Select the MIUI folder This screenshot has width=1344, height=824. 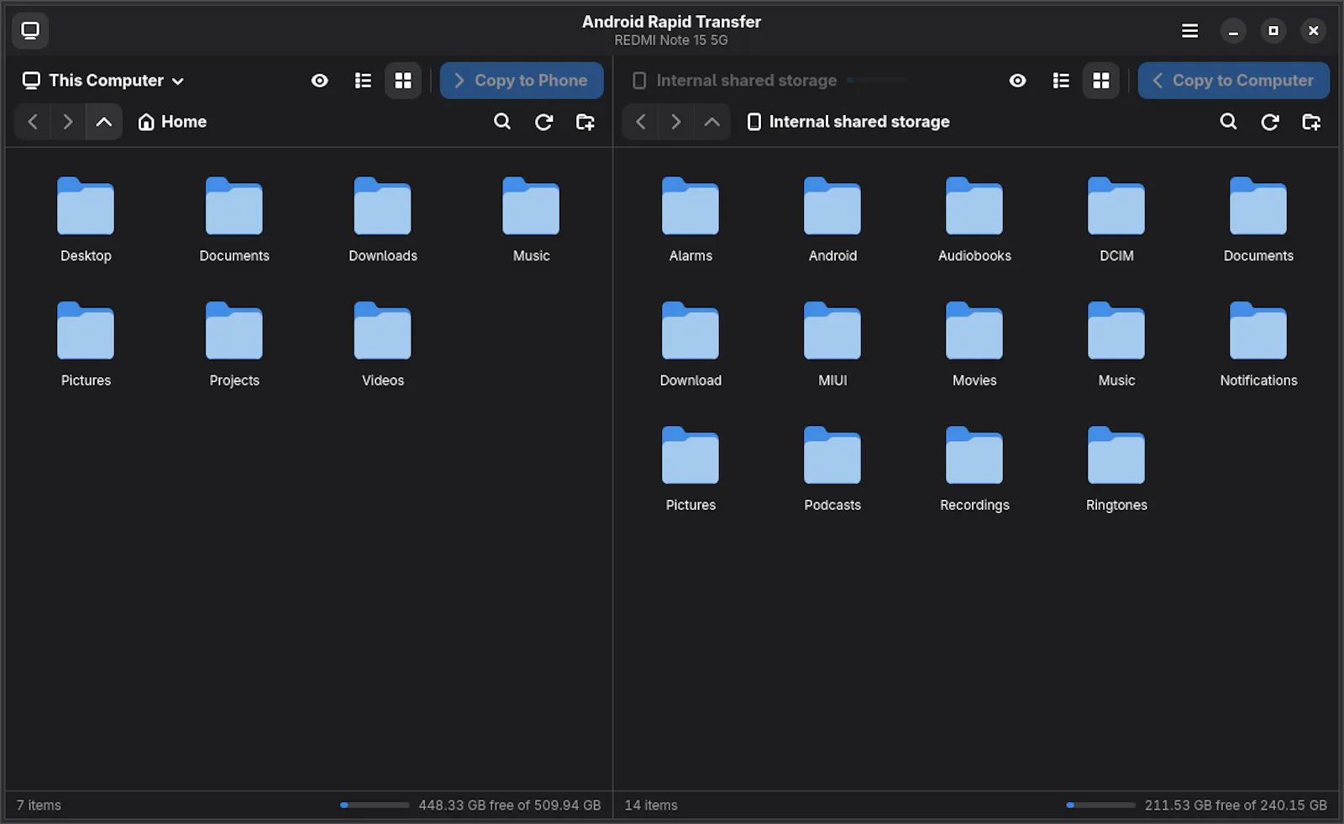(x=832, y=344)
